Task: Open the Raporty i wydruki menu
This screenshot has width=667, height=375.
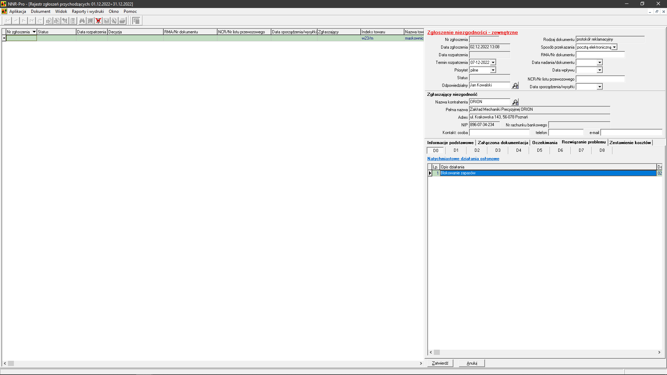Action: click(x=88, y=11)
